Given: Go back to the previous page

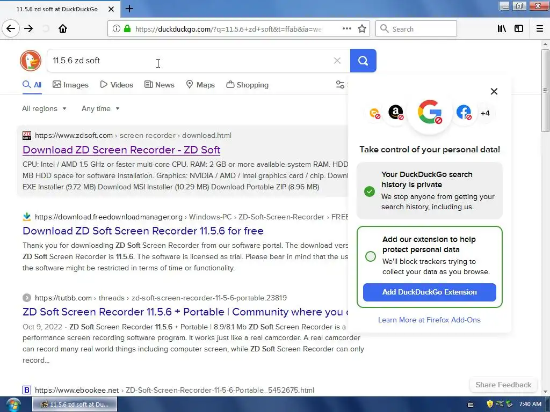Looking at the screenshot, I should click(11, 29).
